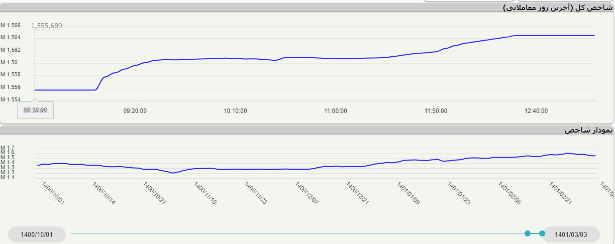Click the 1401/01/09 rotated date axis label
The height and width of the screenshot is (244, 615).
pos(408,193)
